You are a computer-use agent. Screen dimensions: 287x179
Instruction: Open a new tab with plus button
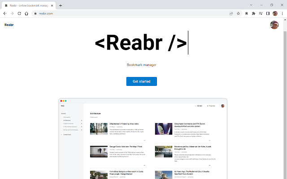(x=61, y=5)
